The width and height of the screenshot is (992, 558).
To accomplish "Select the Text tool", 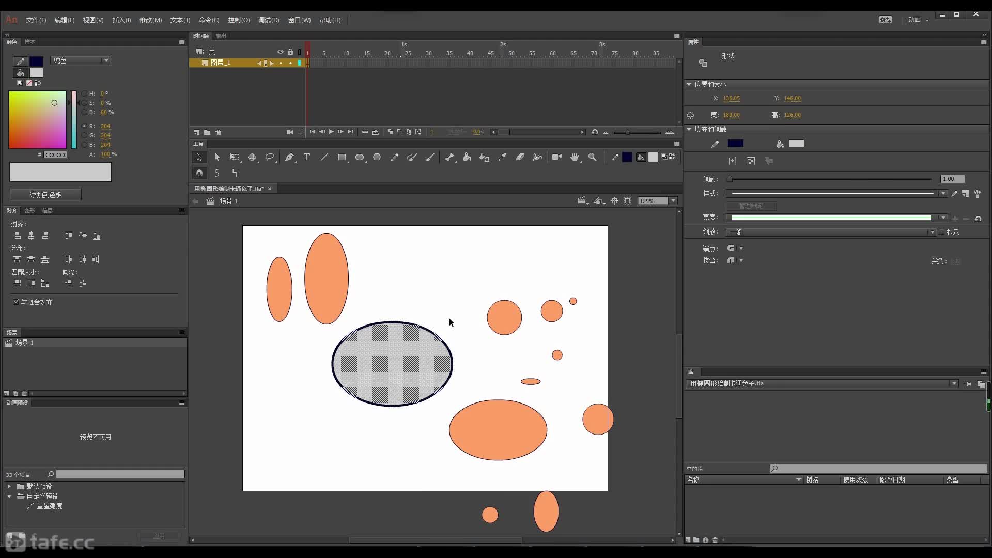I will (307, 157).
